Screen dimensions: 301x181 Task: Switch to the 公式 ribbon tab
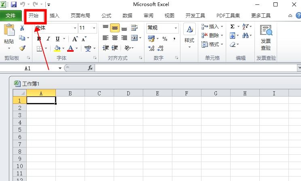tap(106, 15)
